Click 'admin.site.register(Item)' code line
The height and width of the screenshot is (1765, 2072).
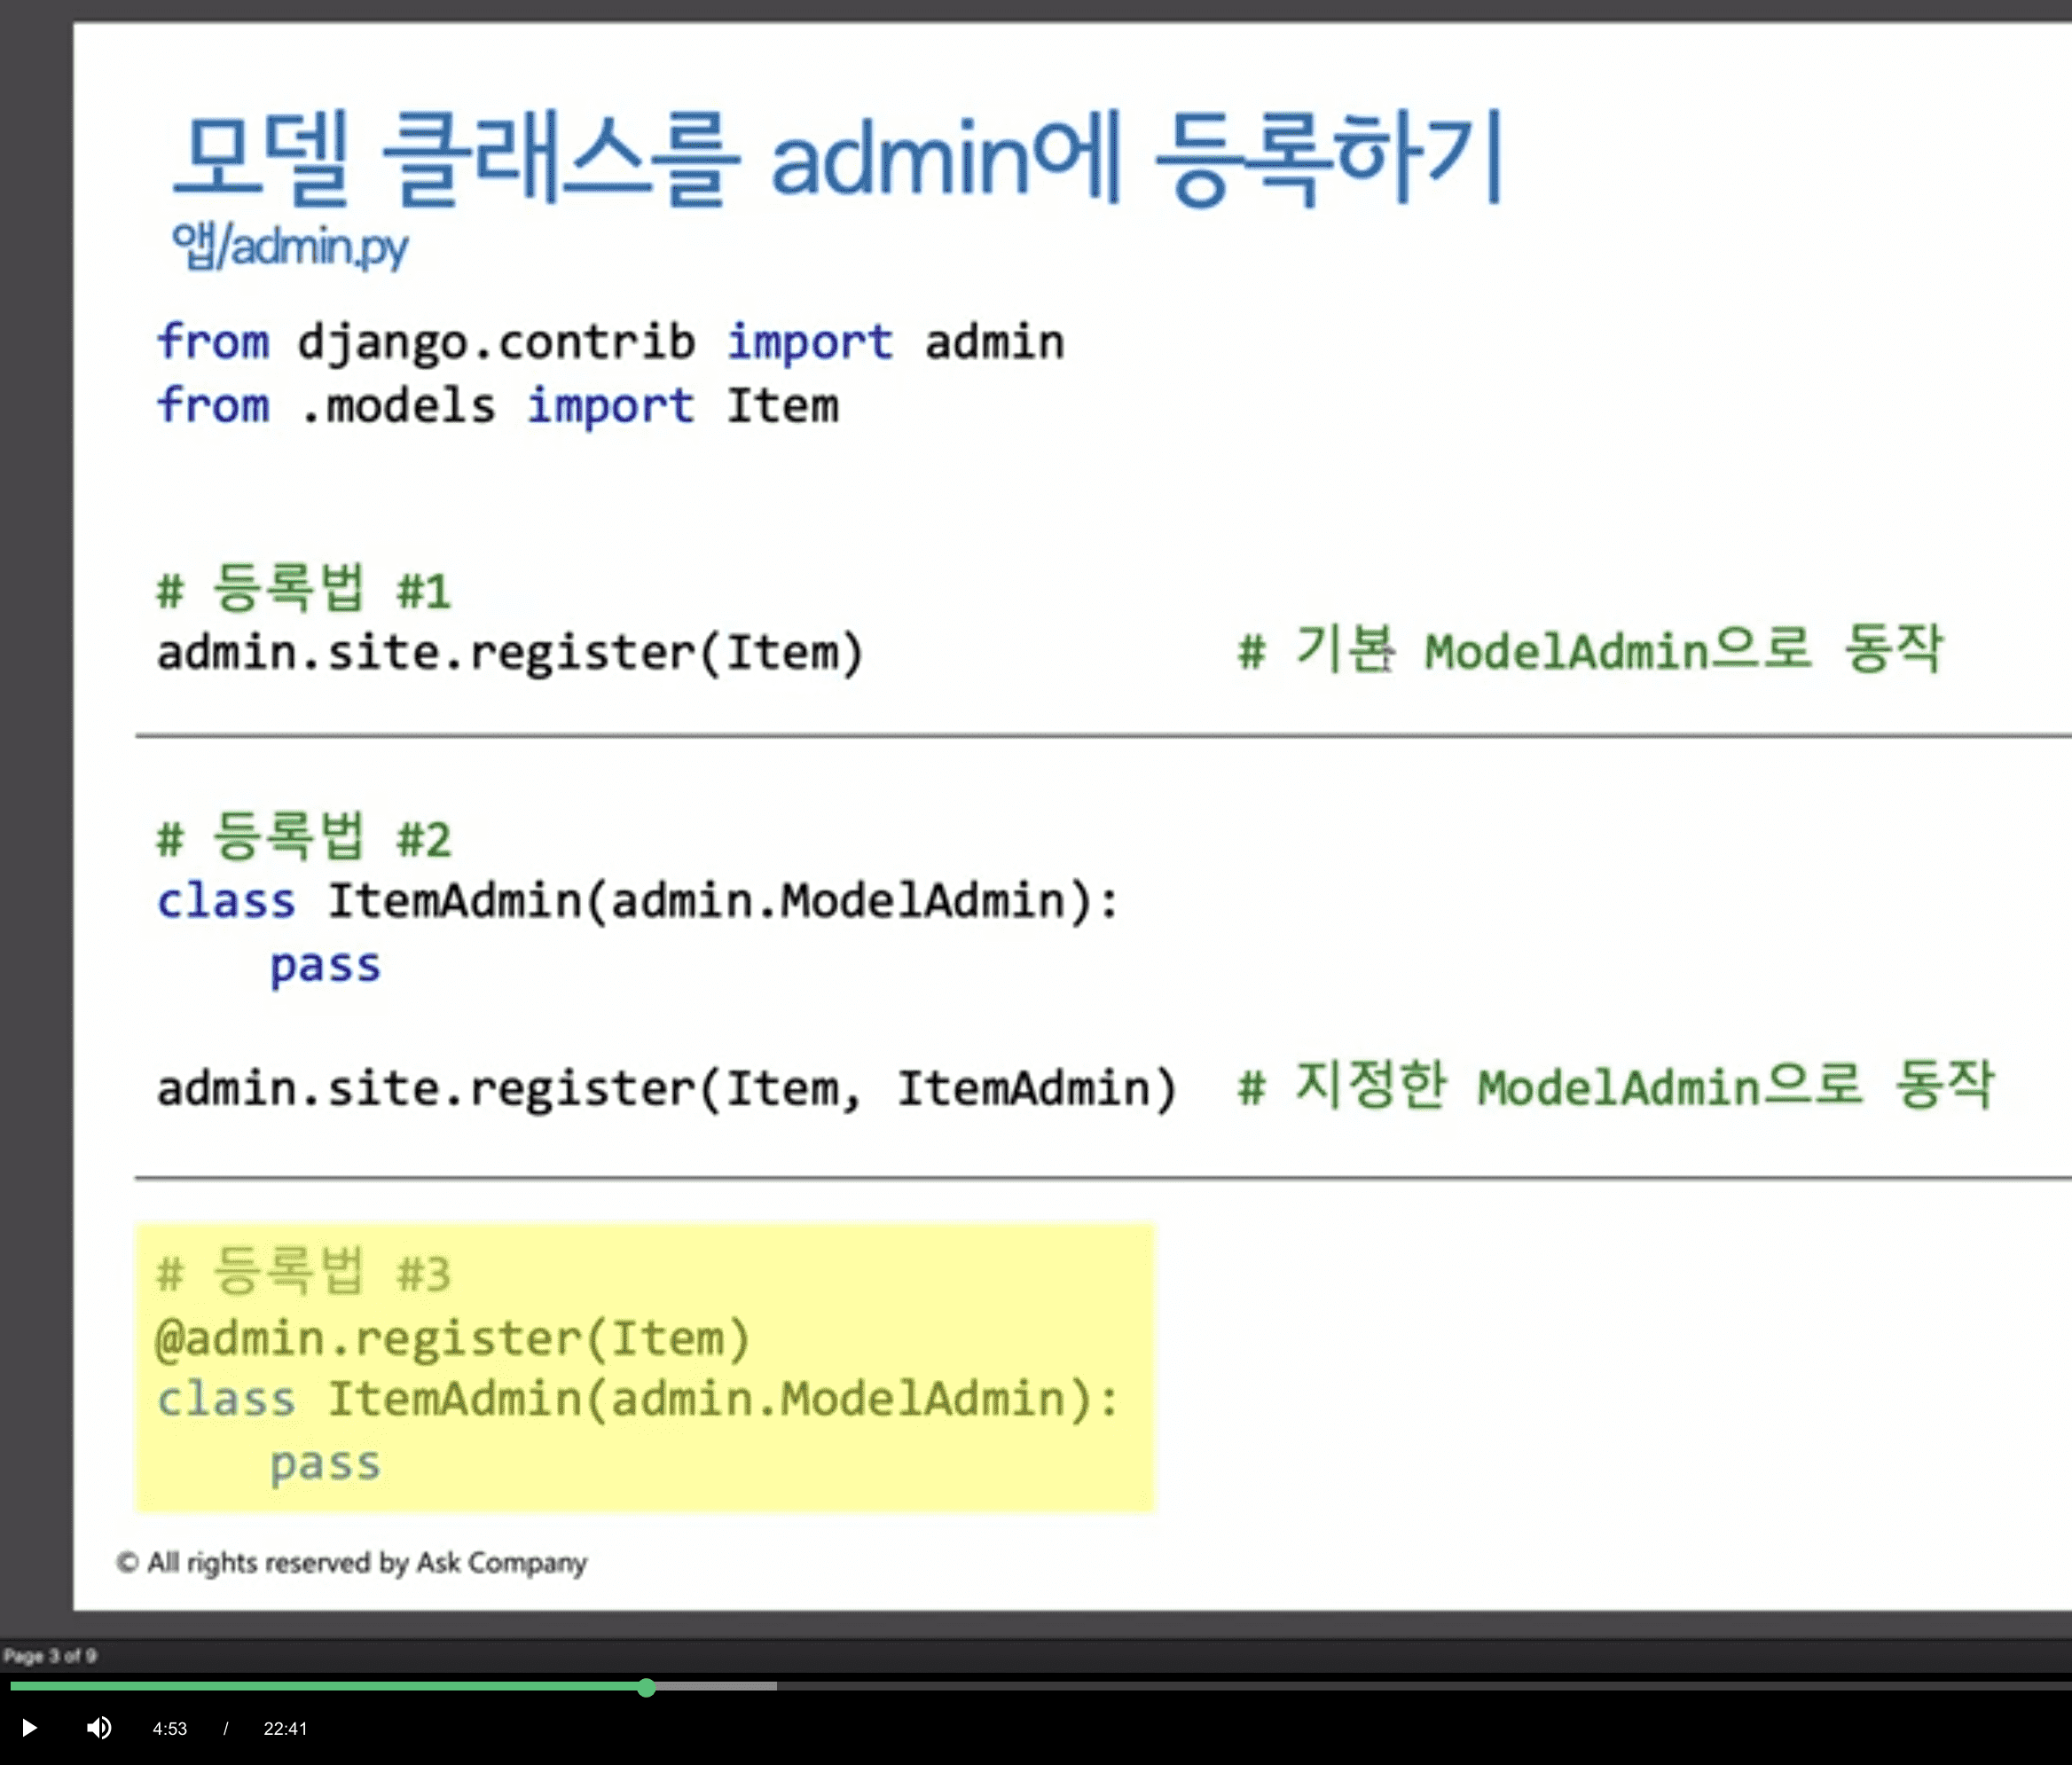[x=509, y=653]
